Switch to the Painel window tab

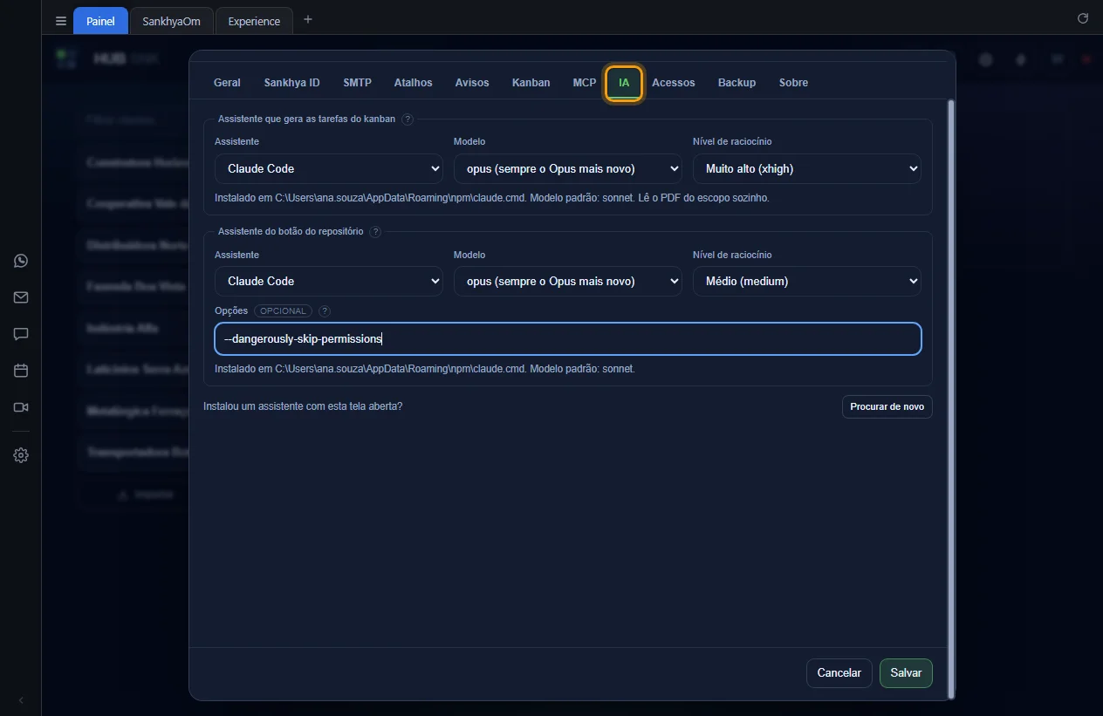(100, 21)
